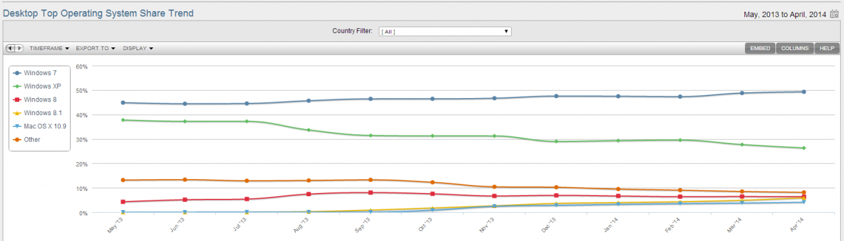
Task: Click the Windows 7 data point for Mar '14
Action: 742,93
